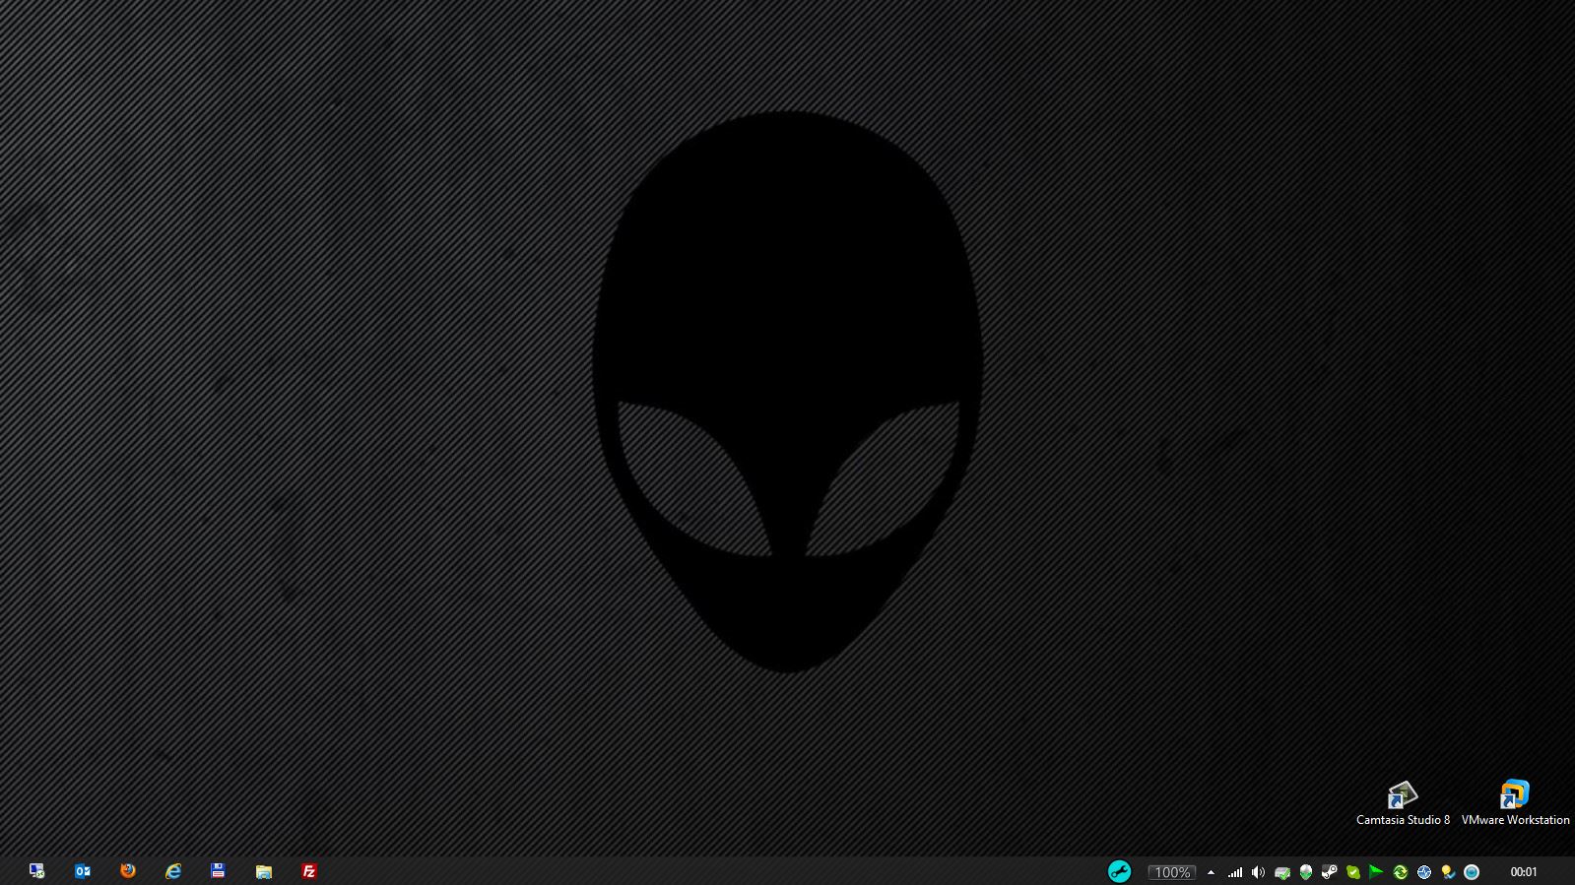Click the lightbulb tray icon

(x=1448, y=872)
